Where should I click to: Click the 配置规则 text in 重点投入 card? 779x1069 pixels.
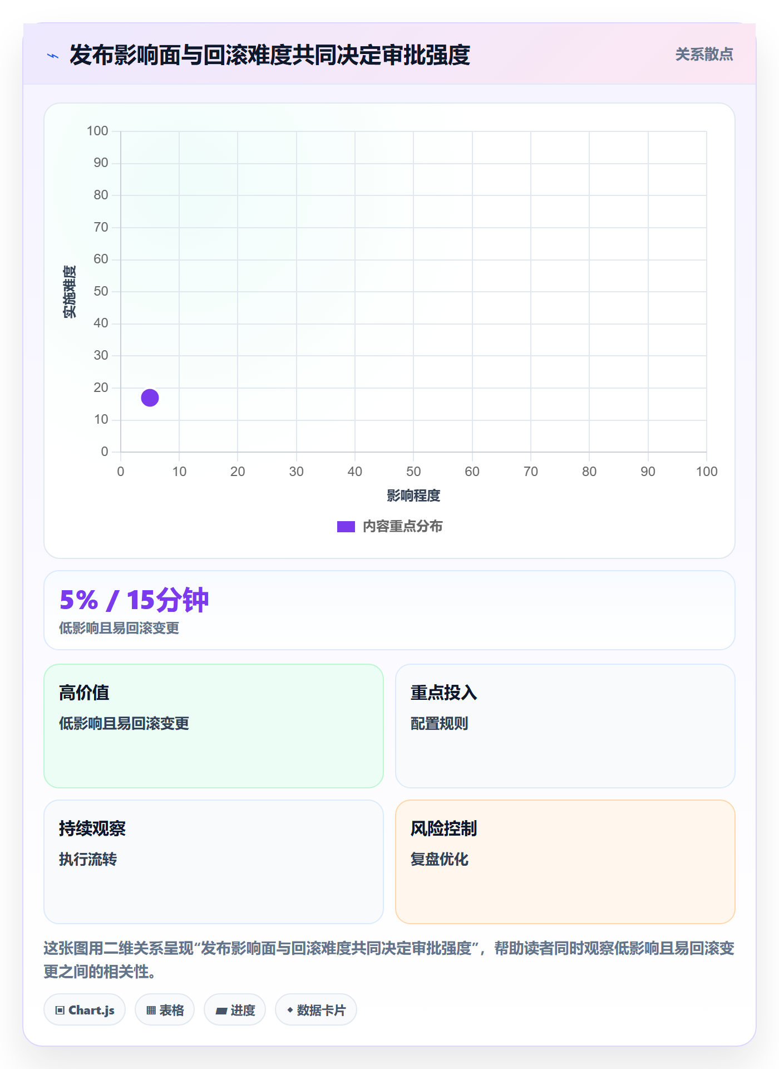pos(439,723)
